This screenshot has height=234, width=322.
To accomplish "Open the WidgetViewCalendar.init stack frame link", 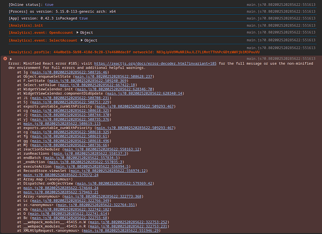I will [x=115, y=89].
